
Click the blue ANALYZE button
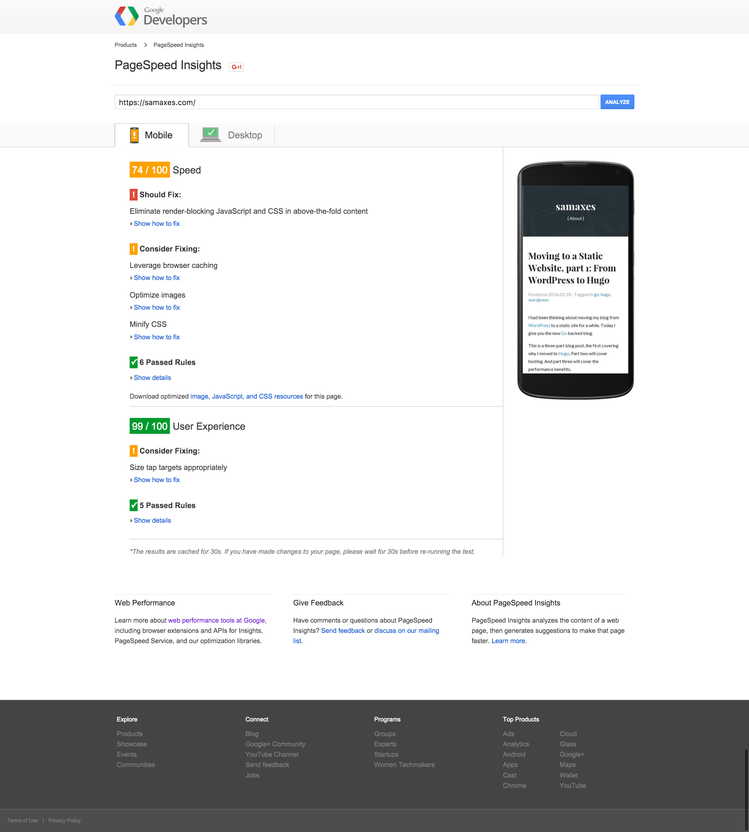click(617, 102)
